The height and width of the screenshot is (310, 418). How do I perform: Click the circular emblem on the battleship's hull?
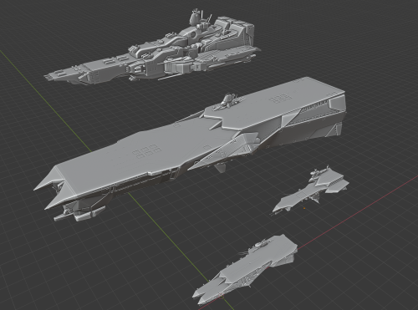(194, 34)
